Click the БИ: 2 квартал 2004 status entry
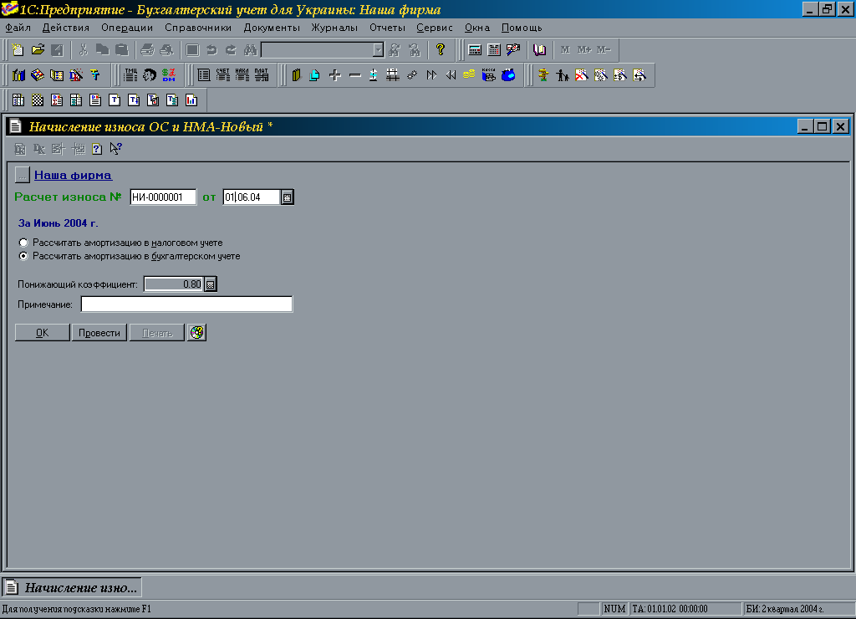The image size is (856, 619). pyautogui.click(x=797, y=609)
